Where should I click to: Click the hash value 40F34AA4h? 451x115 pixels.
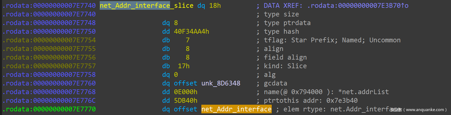[191, 31]
